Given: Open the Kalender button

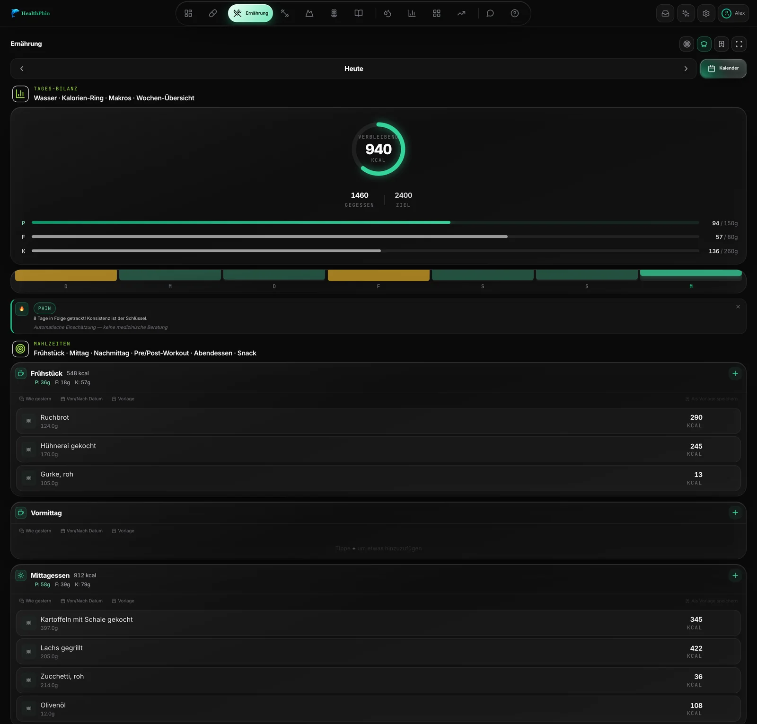Looking at the screenshot, I should [x=723, y=69].
